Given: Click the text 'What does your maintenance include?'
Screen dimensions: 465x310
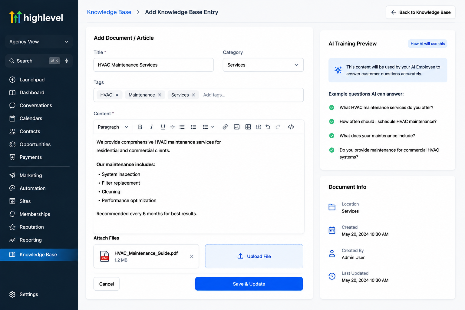Looking at the screenshot, I should 377,136.
